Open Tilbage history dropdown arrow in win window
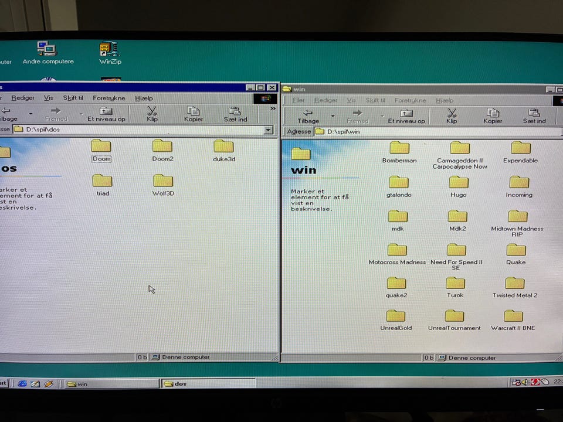The height and width of the screenshot is (422, 563). 333,116
